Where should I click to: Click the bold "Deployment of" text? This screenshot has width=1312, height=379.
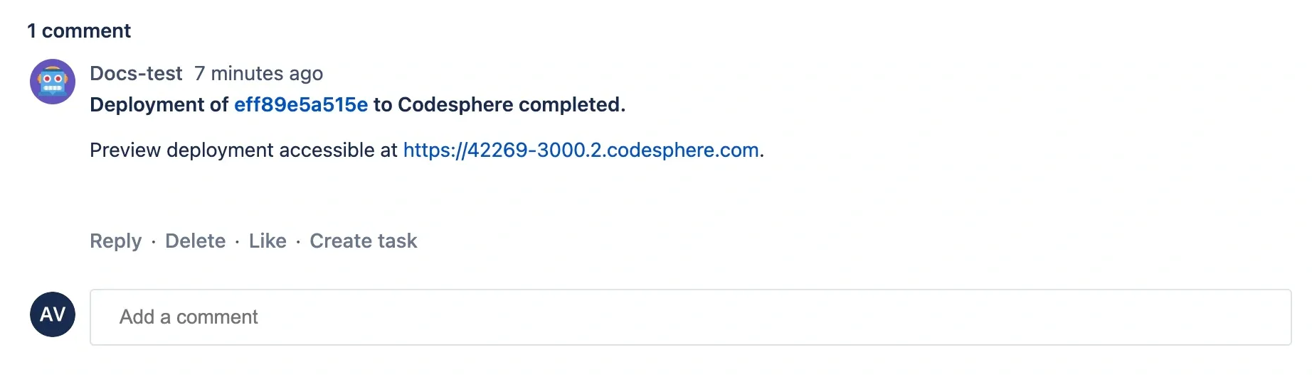[159, 105]
